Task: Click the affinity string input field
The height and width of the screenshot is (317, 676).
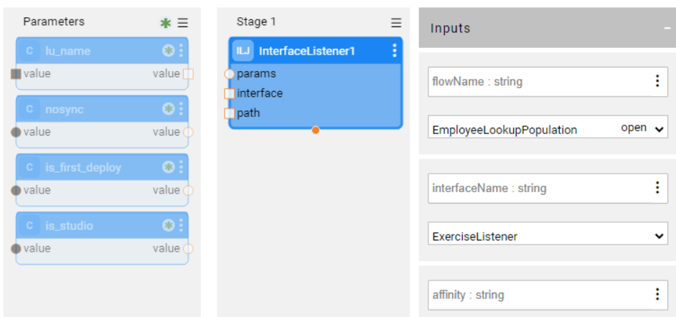Action: tap(538, 295)
